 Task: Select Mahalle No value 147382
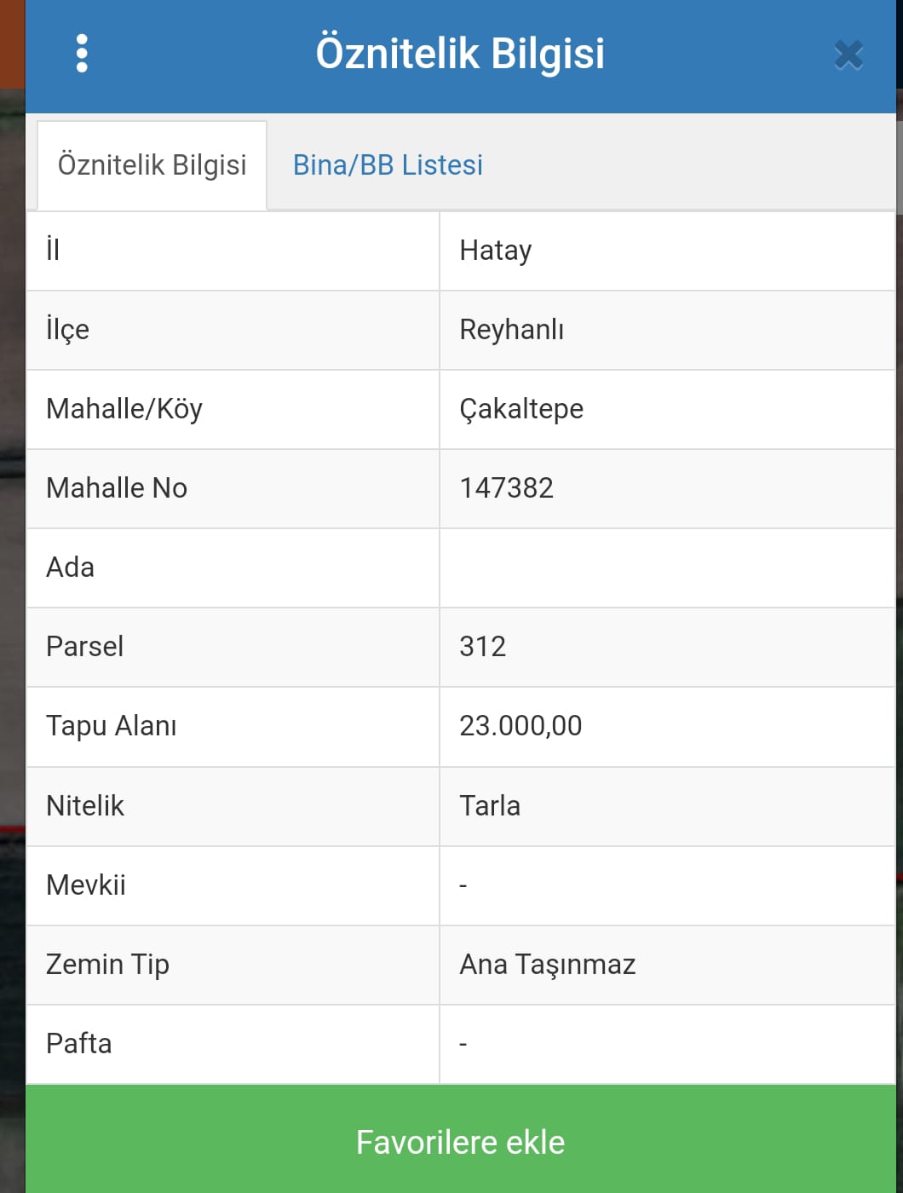click(507, 488)
